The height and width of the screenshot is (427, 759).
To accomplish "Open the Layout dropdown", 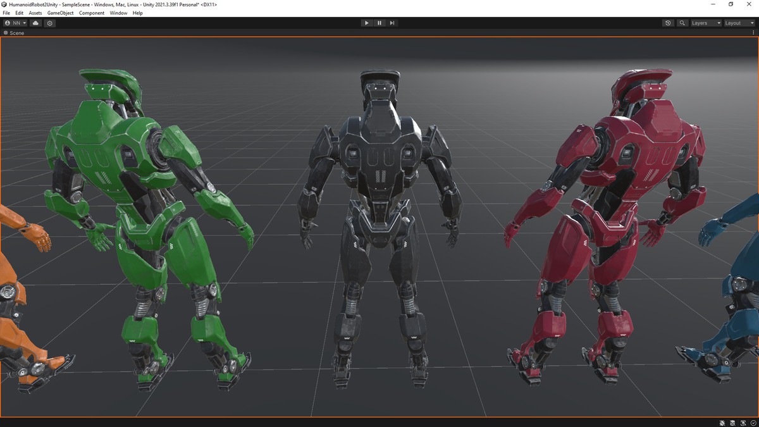I will click(x=737, y=23).
